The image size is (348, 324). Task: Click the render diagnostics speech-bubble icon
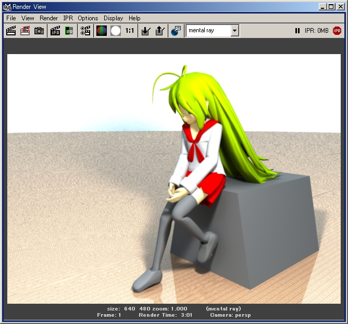[x=176, y=31]
